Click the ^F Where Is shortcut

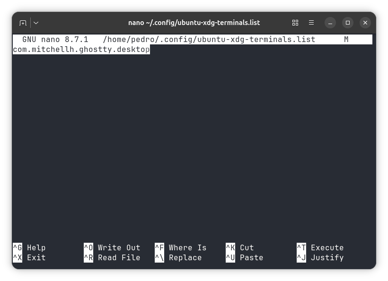(181, 247)
